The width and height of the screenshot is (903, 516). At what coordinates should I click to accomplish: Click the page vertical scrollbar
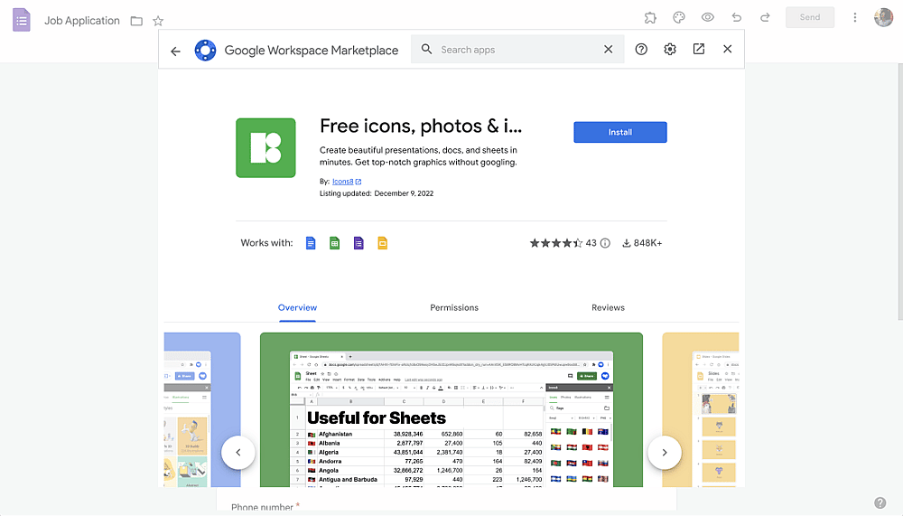pos(900,191)
